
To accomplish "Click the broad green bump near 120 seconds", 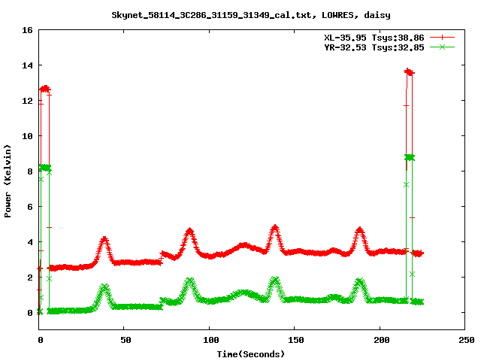I will (244, 293).
